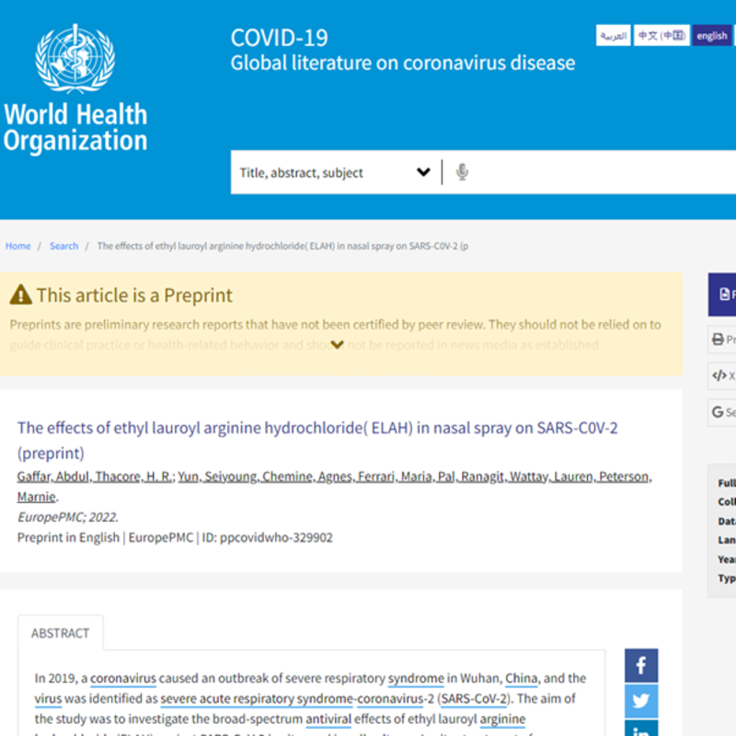Open author link Thacore, H. R.
This screenshot has height=736, width=736.
(x=133, y=477)
